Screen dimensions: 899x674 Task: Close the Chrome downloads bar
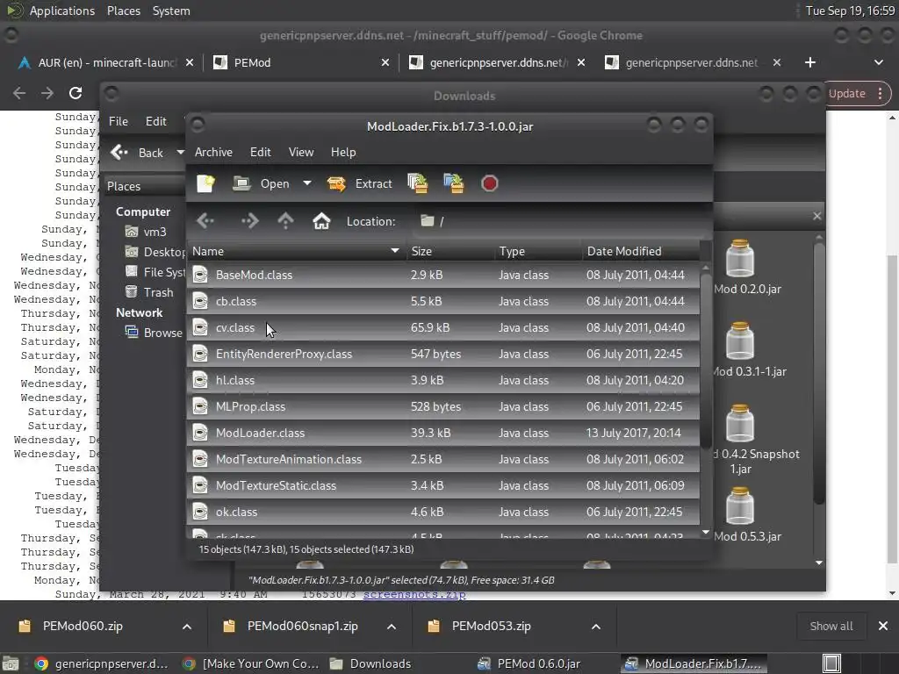pyautogui.click(x=883, y=626)
